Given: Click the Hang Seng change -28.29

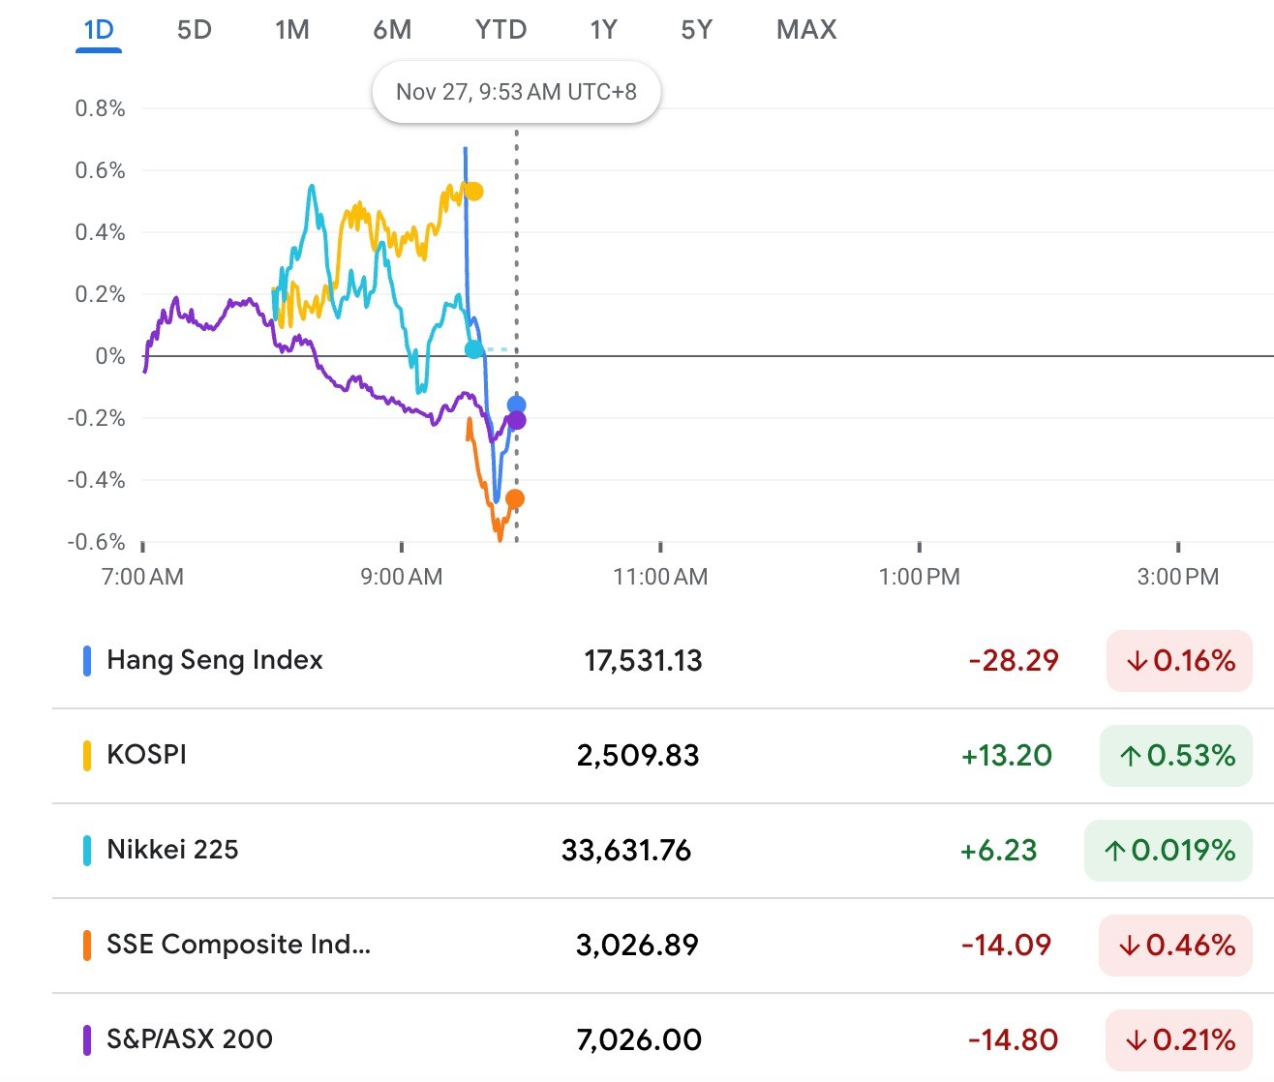Looking at the screenshot, I should [x=1014, y=661].
